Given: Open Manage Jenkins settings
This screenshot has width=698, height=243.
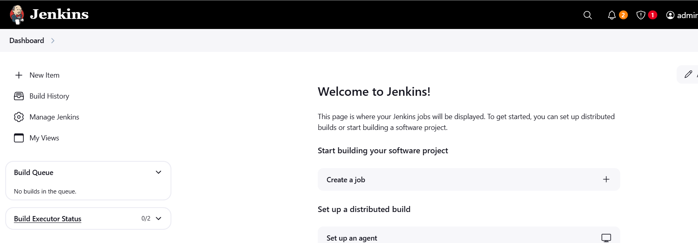Looking at the screenshot, I should 54,117.
